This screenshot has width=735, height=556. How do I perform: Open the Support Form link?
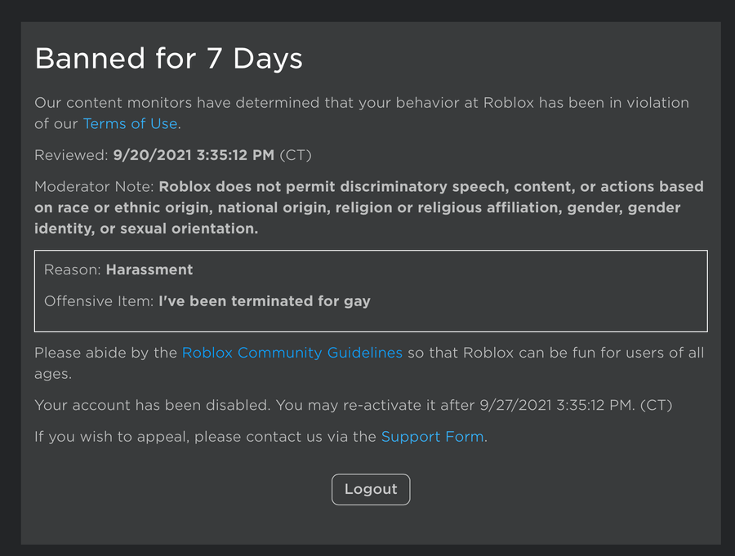[432, 436]
